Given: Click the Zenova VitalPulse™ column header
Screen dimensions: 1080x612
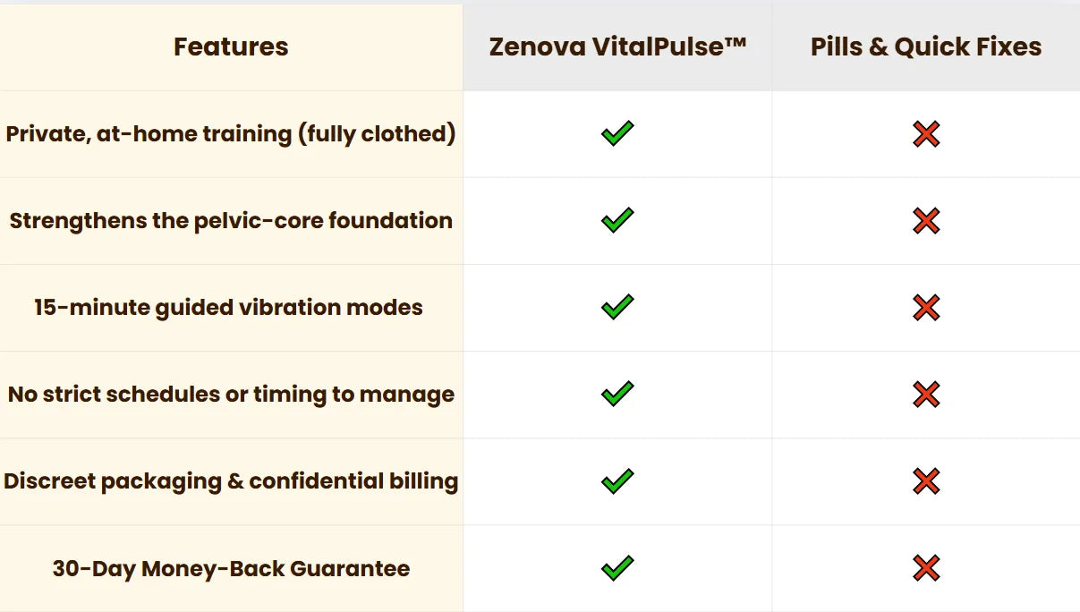Looking at the screenshot, I should click(617, 47).
